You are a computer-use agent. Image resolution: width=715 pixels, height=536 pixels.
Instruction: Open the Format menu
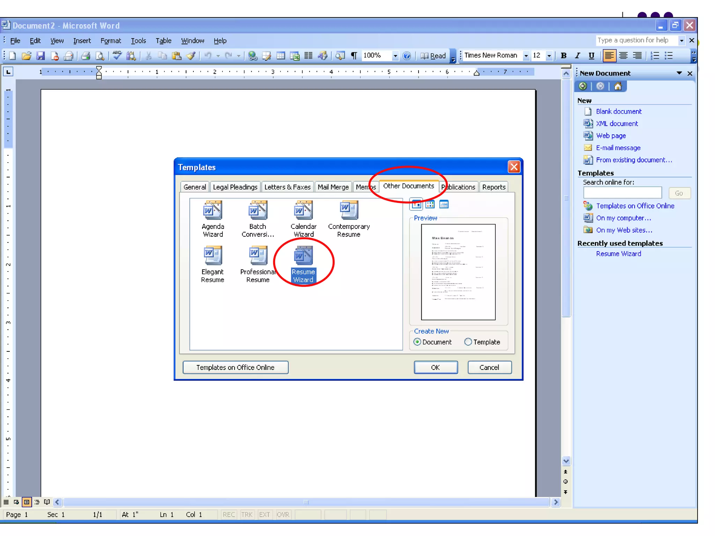click(x=110, y=41)
